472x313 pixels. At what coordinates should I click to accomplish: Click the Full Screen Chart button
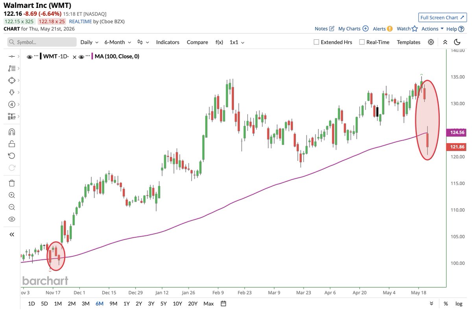442,17
